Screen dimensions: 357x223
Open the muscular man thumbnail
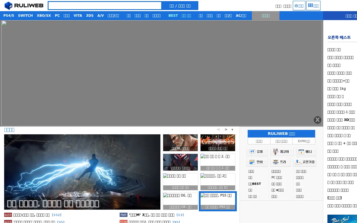(x=180, y=143)
